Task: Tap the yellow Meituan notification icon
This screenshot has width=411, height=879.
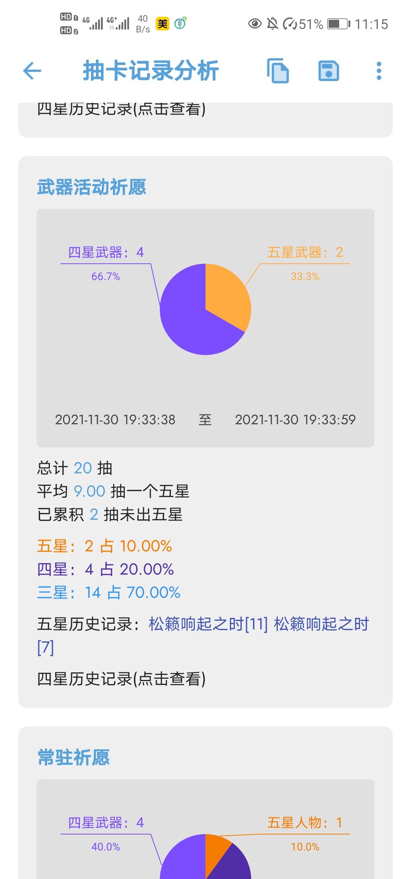Action: pyautogui.click(x=162, y=24)
